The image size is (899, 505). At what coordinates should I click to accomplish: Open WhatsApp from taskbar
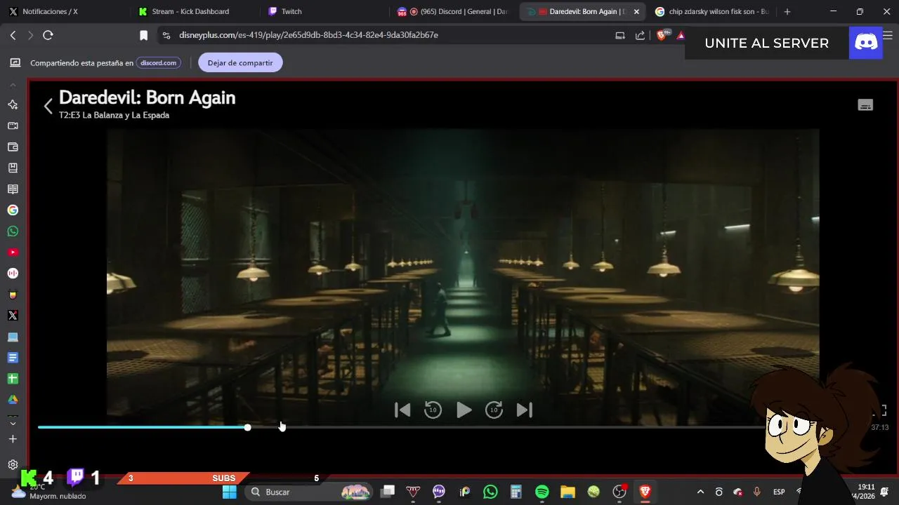pyautogui.click(x=490, y=492)
